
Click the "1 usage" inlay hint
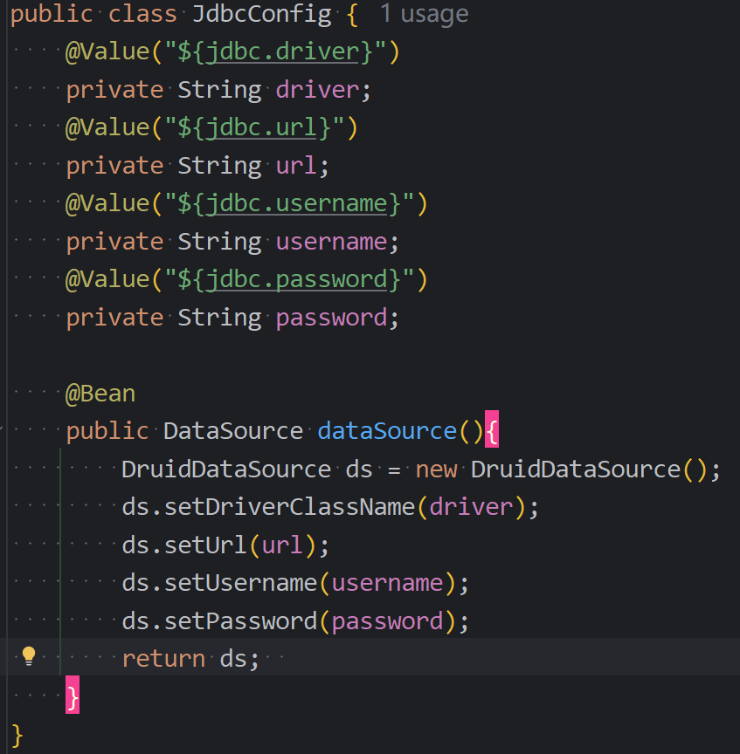(424, 14)
